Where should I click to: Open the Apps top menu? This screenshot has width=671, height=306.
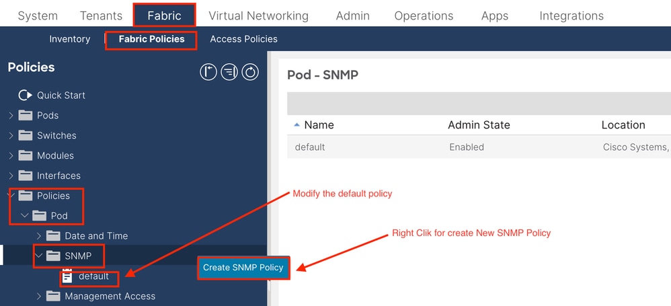[495, 16]
